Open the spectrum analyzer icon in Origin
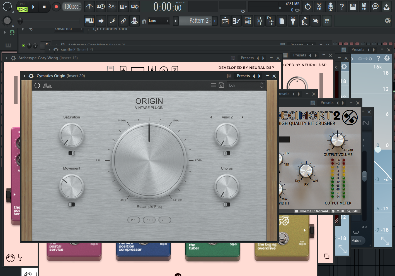This screenshot has width=395, height=276. pos(47,85)
